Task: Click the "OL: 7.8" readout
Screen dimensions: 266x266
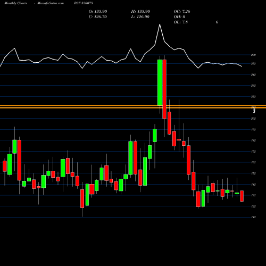Action: point(181,22)
